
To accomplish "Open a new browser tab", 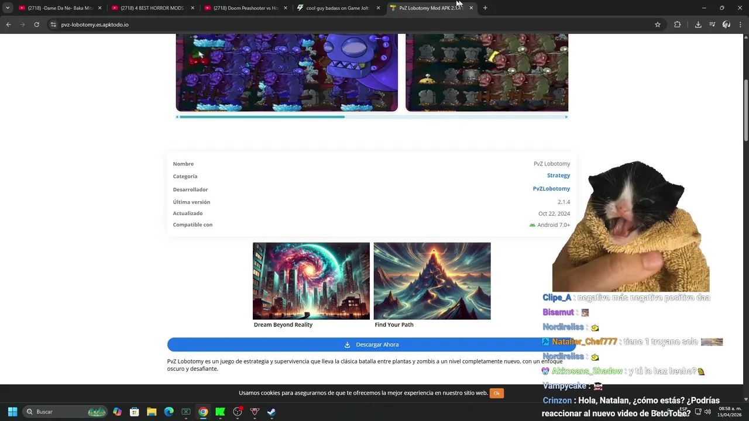I will [485, 8].
